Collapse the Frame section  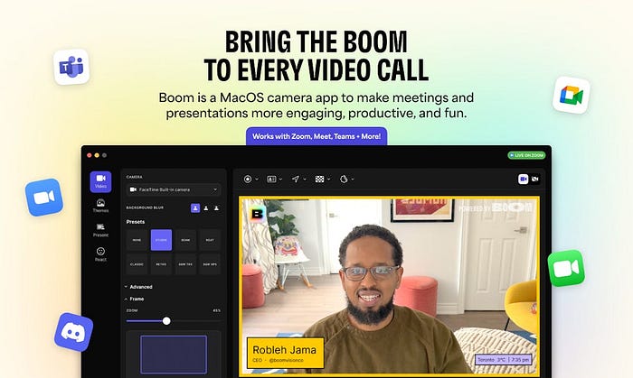coord(135,300)
